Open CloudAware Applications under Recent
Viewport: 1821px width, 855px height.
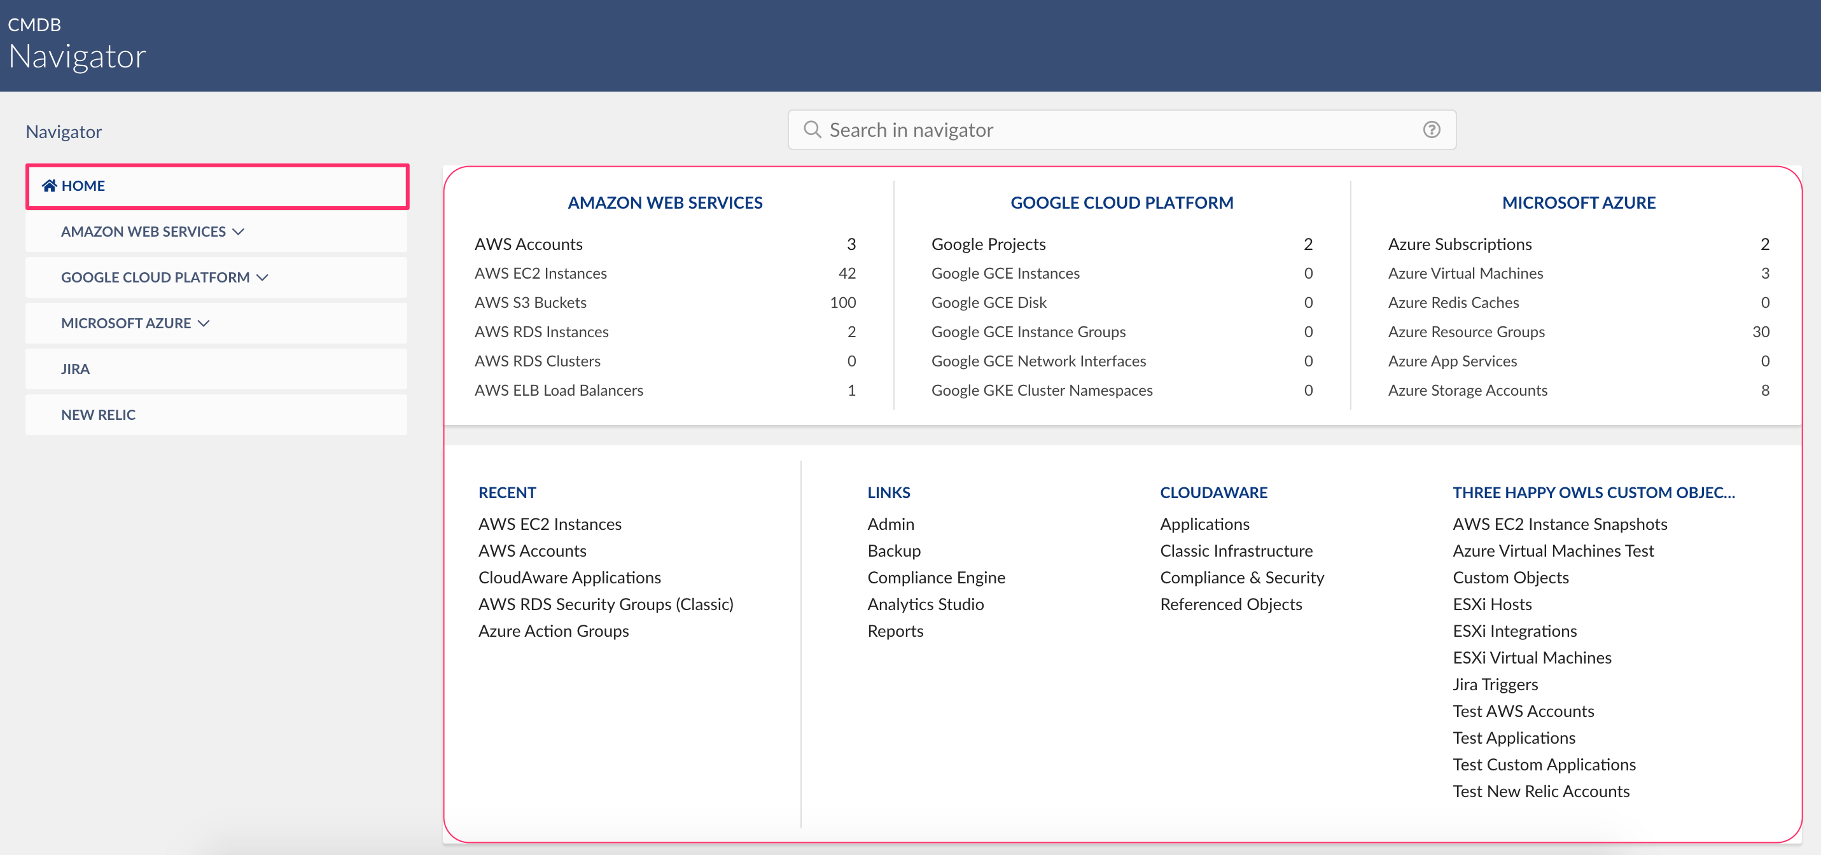569,576
